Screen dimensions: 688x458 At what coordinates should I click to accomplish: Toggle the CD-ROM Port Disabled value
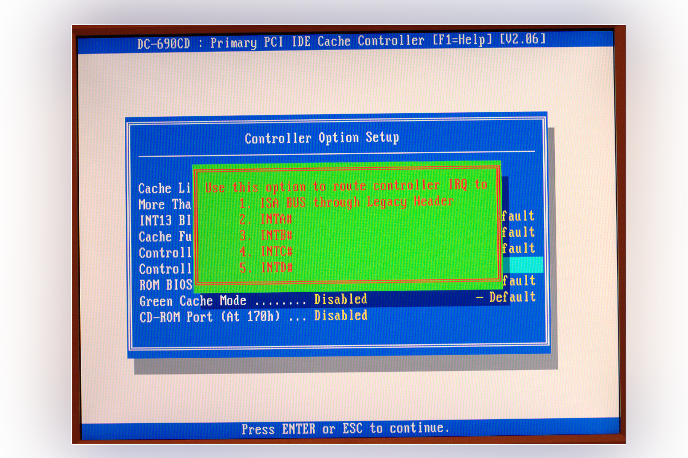(x=340, y=316)
